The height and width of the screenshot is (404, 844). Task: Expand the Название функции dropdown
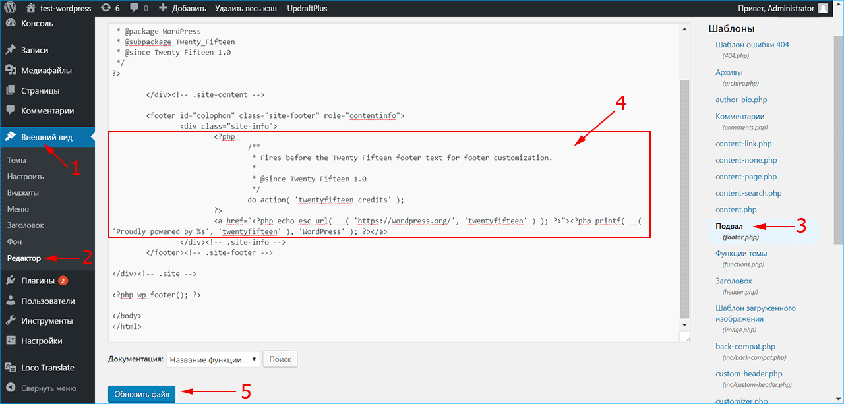[x=213, y=359]
